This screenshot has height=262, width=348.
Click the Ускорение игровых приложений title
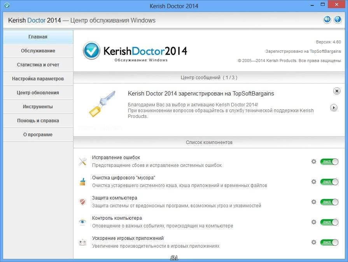[128, 238]
